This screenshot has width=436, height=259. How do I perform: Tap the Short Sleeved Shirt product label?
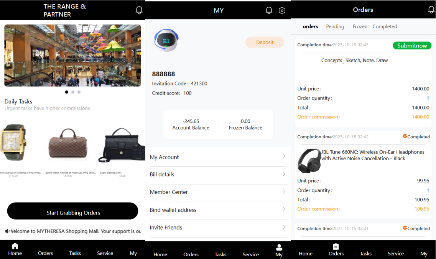[111, 172]
